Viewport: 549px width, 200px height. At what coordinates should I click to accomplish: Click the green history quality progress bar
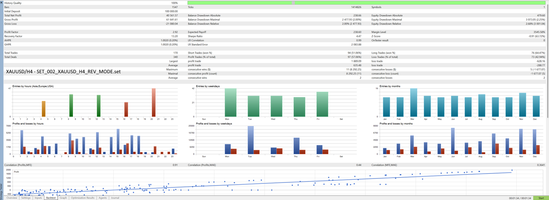366,3
